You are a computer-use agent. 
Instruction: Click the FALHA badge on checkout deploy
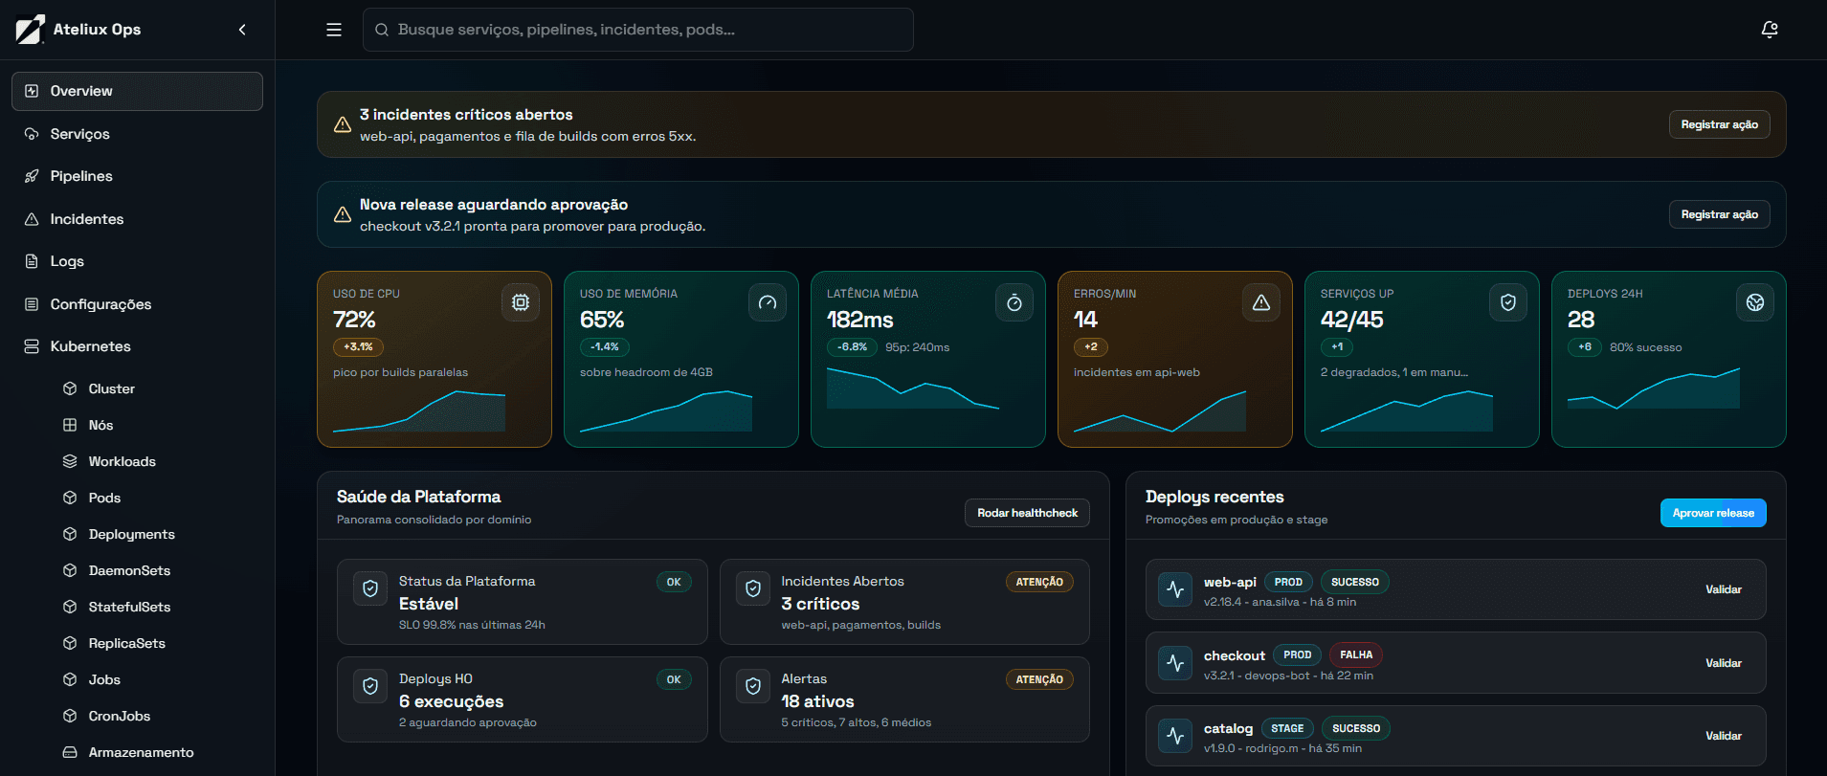click(x=1356, y=655)
